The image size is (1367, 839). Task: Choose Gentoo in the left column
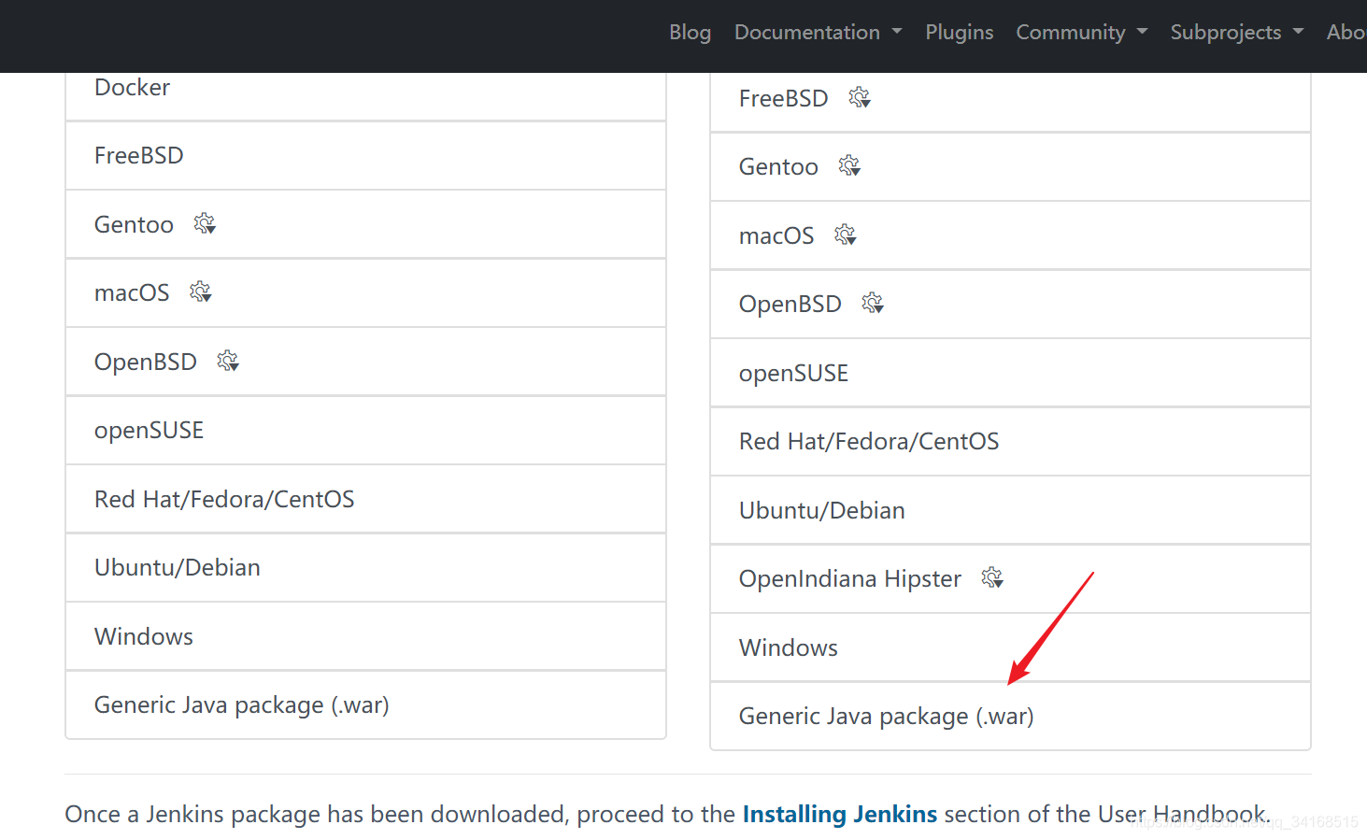tap(365, 224)
